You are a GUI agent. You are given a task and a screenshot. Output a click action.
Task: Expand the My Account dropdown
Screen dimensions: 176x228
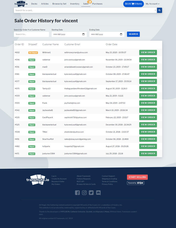152,4
